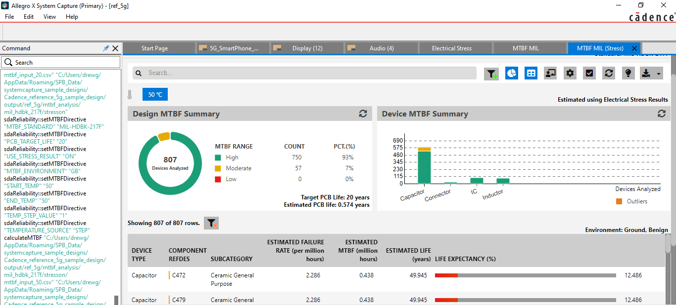
Task: Open the File menu
Action: tap(9, 16)
